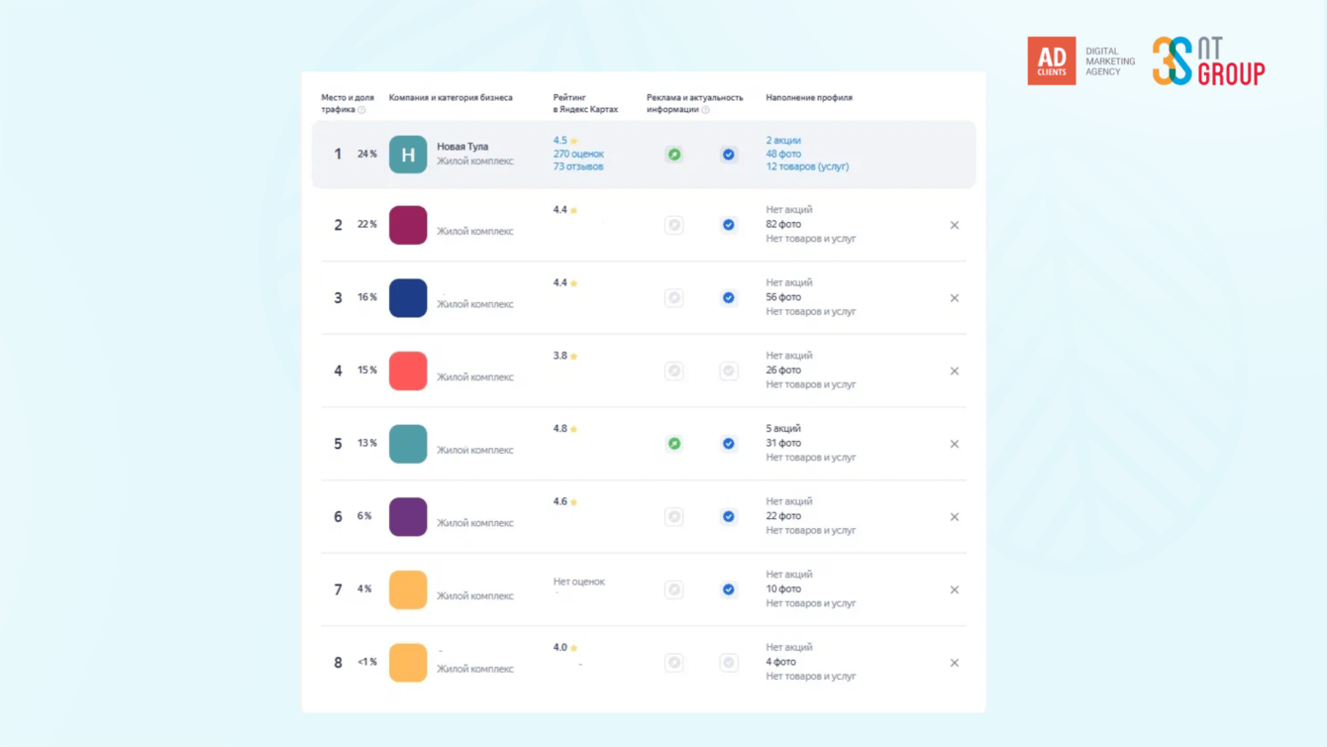Click the green ad icon in Новая Тула row
The height and width of the screenshot is (747, 1327).
(673, 155)
